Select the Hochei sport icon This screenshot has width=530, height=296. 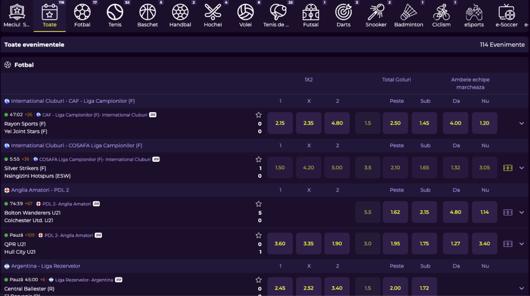pos(213,16)
